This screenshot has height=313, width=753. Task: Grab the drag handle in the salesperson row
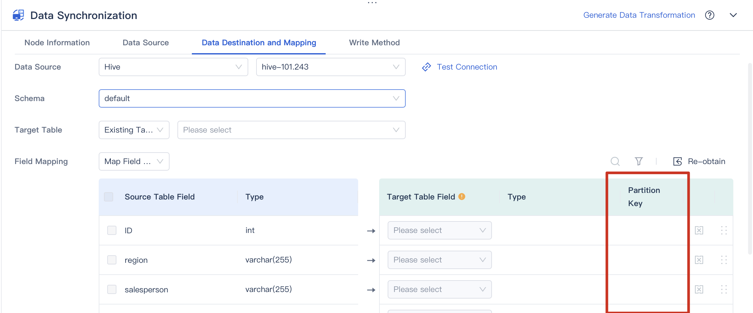(x=724, y=289)
